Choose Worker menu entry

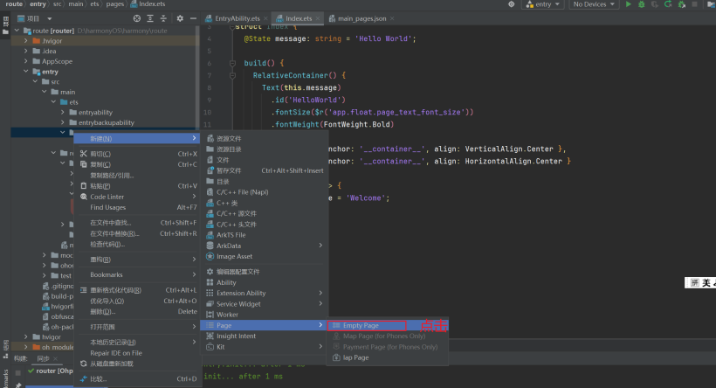coord(265,315)
